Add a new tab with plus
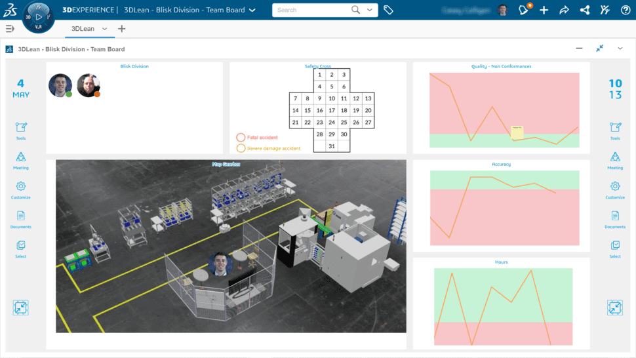The width and height of the screenshot is (636, 358). (122, 29)
